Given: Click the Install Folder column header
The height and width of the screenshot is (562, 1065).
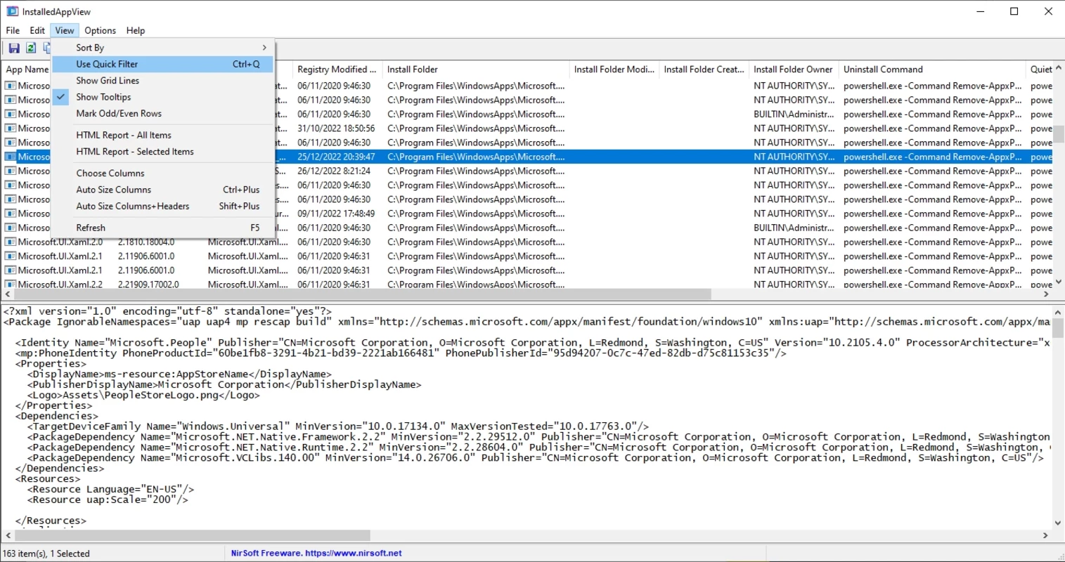Looking at the screenshot, I should click(x=475, y=69).
